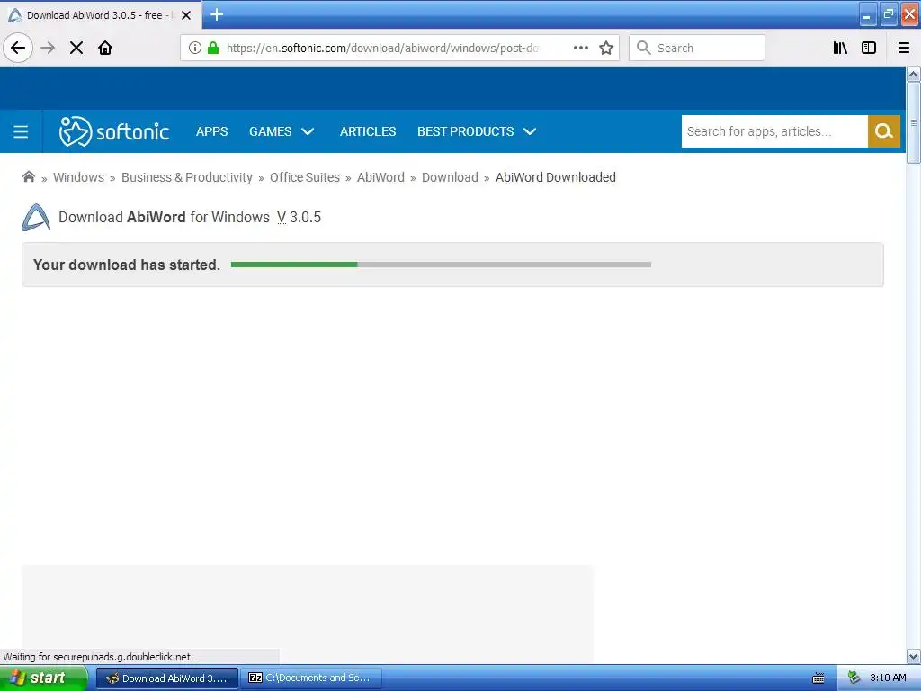Click the green download progress bar
This screenshot has width=921, height=691.
441,265
